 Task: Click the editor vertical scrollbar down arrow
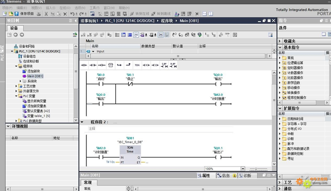pyautogui.click(x=274, y=164)
